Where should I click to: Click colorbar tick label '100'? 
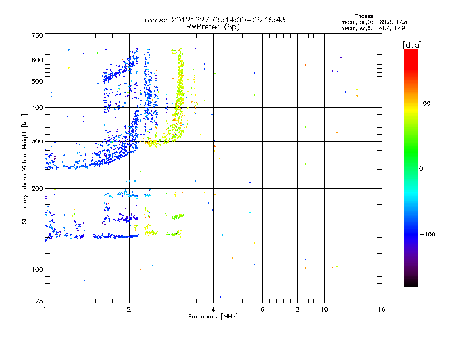pyautogui.click(x=425, y=103)
